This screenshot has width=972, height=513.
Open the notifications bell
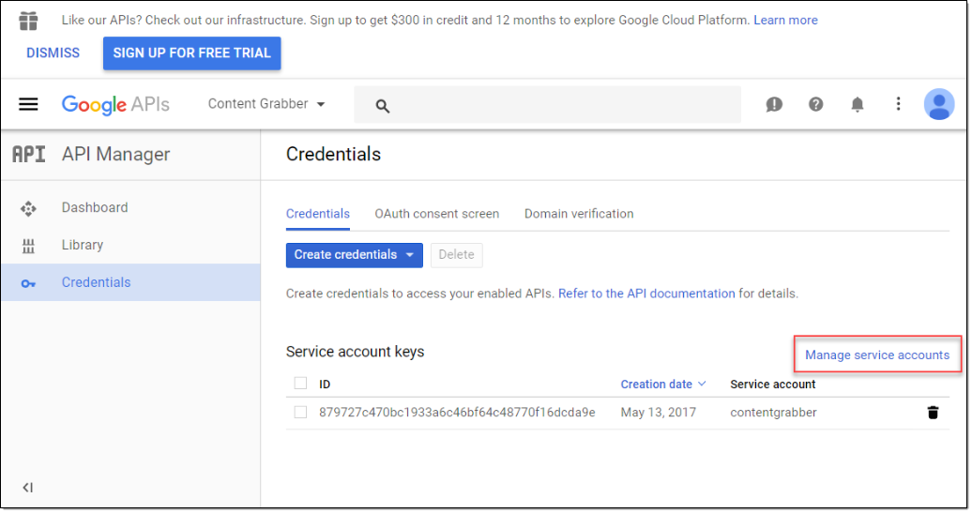pyautogui.click(x=858, y=104)
